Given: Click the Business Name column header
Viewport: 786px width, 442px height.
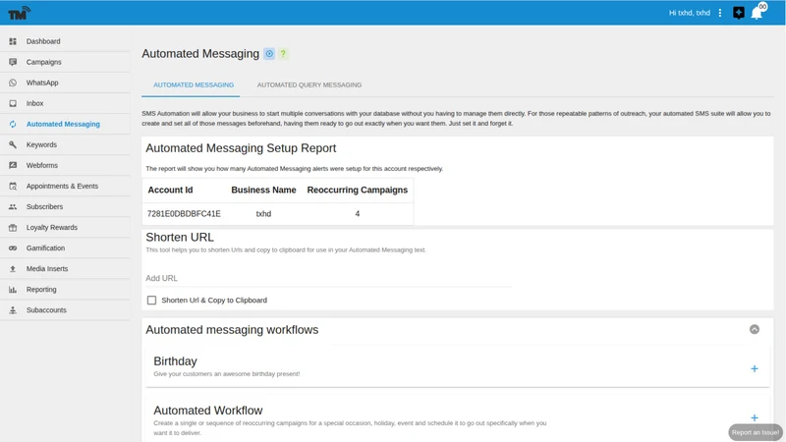Looking at the screenshot, I should pyautogui.click(x=263, y=190).
